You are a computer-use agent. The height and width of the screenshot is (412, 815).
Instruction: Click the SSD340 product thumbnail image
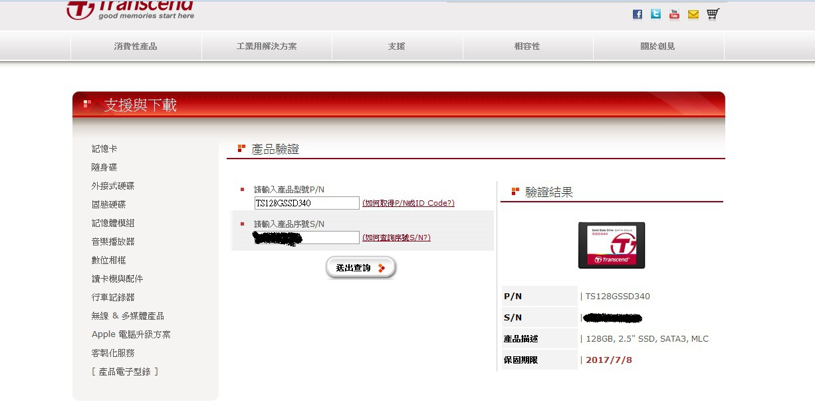tap(612, 245)
